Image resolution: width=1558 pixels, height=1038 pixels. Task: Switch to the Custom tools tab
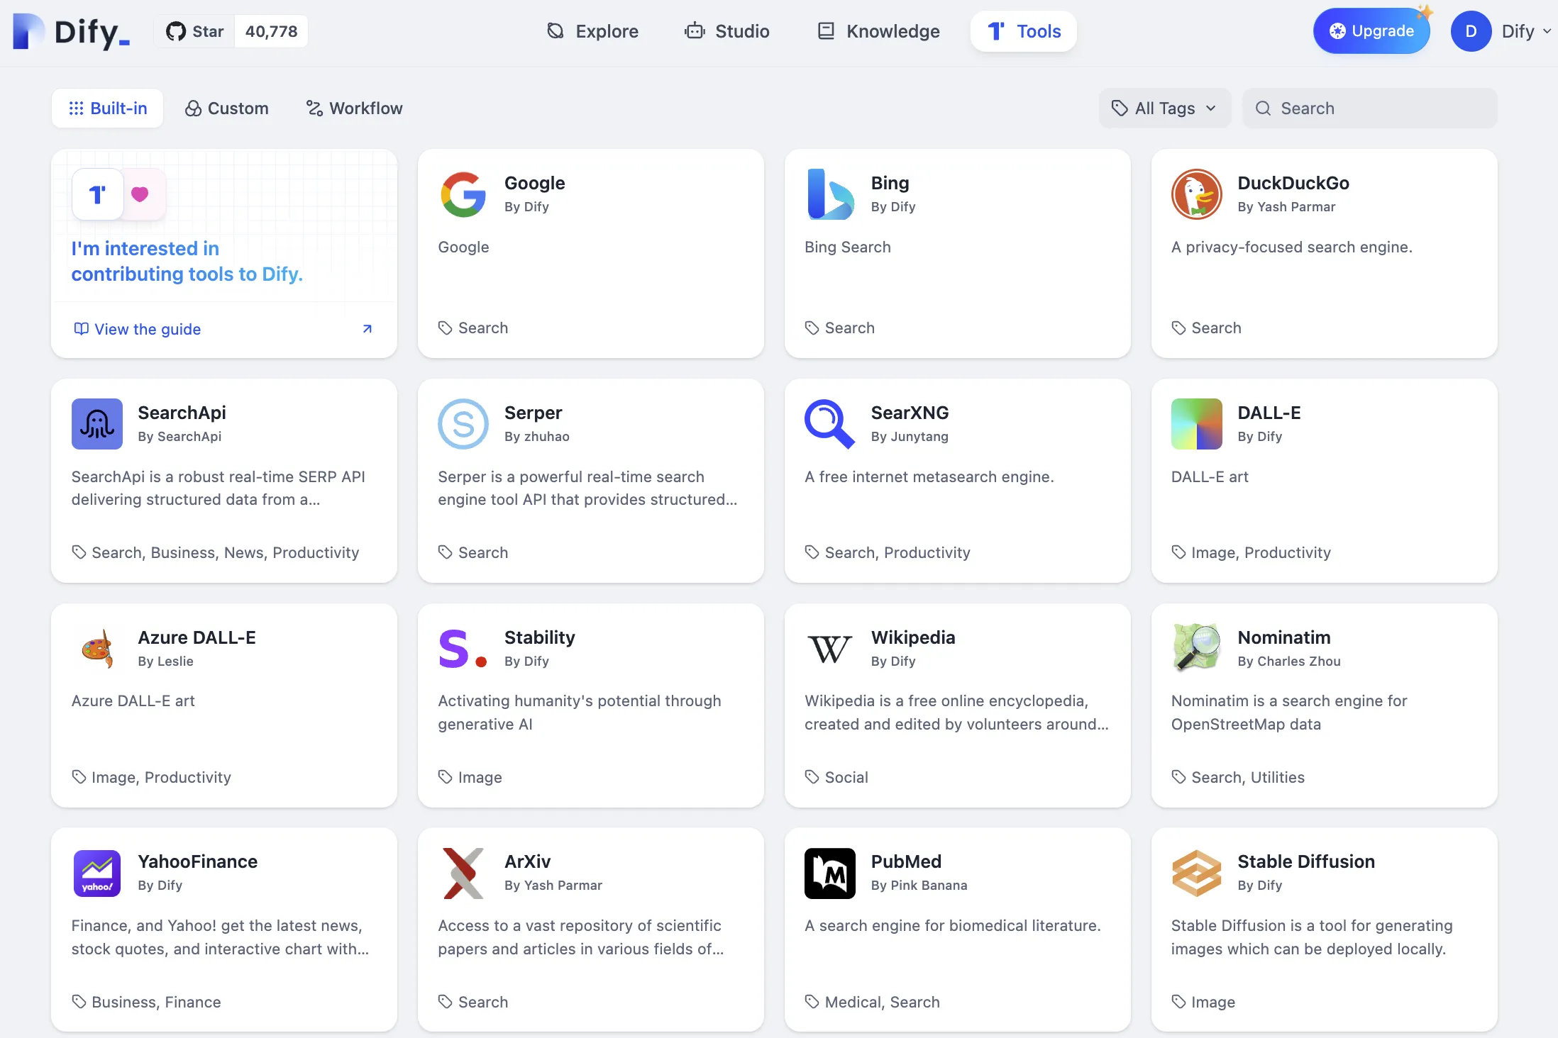coord(227,108)
